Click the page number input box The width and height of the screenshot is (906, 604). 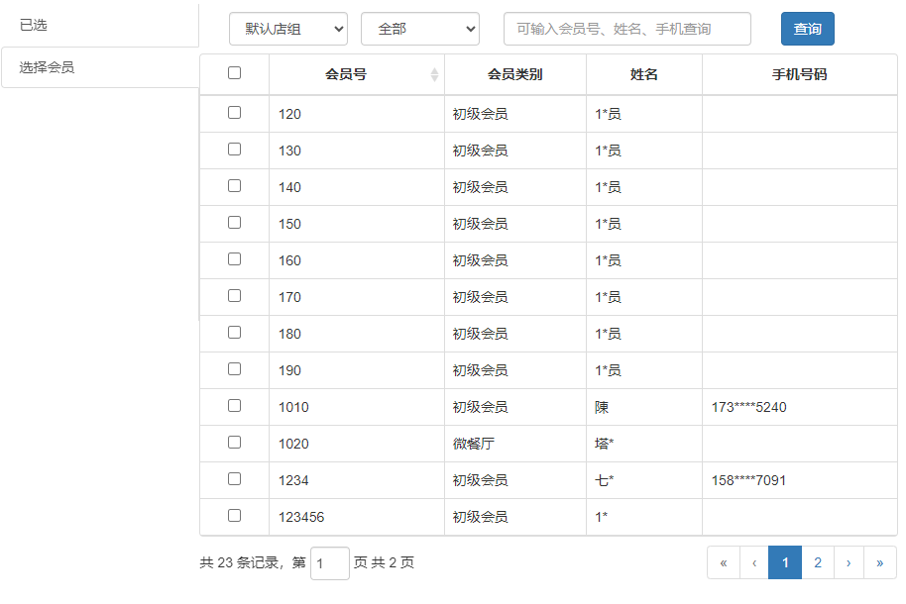pos(330,563)
